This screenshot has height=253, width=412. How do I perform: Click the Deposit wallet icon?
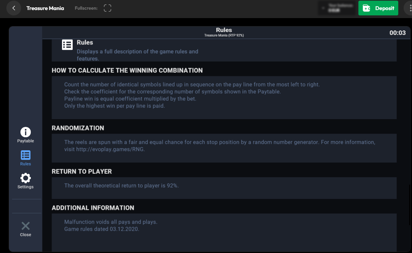366,8
